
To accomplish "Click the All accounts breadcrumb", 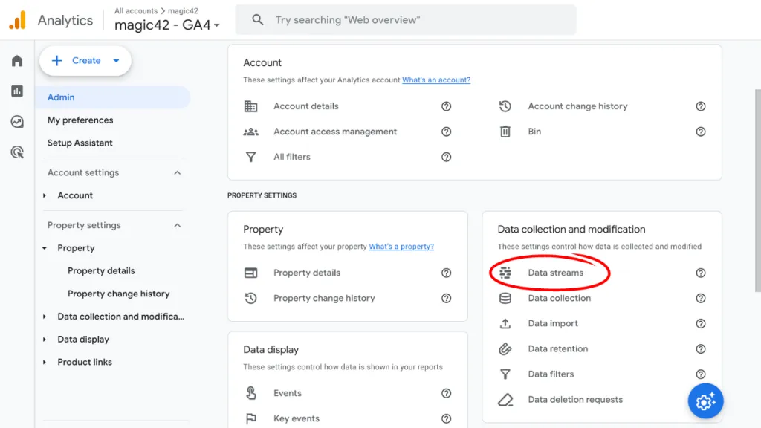I will [136, 10].
